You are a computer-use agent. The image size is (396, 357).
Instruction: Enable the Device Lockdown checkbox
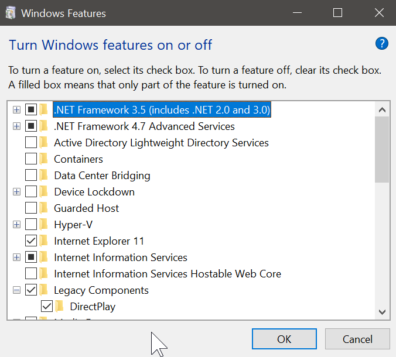[31, 191]
